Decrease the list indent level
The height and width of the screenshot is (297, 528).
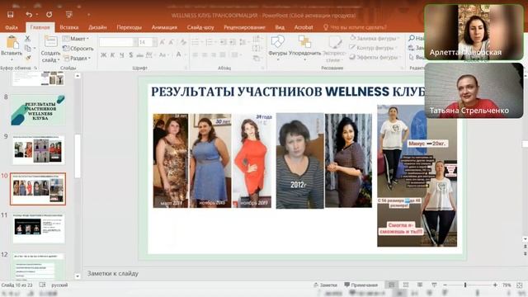tap(223, 42)
